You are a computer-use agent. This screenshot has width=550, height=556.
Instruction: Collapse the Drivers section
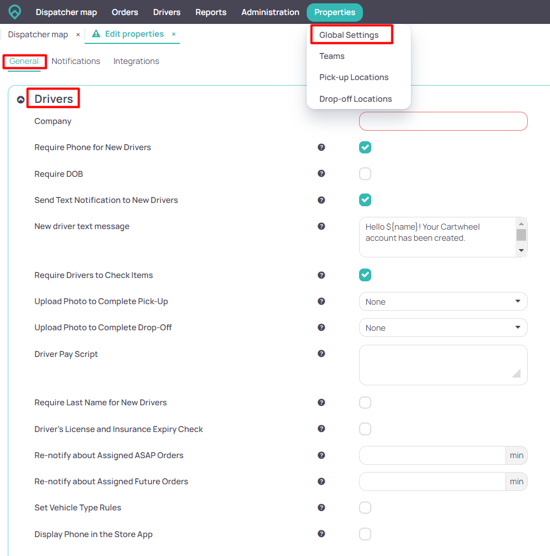pyautogui.click(x=21, y=98)
